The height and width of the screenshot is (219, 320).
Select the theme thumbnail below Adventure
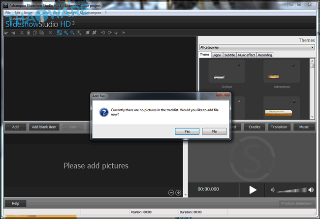coord(282,108)
